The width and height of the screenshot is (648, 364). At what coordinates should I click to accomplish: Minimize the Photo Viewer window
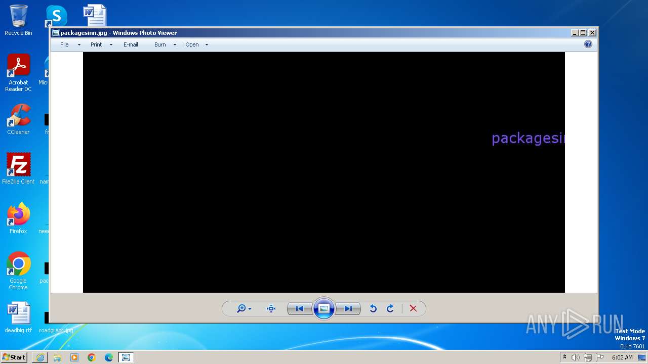[x=575, y=33]
